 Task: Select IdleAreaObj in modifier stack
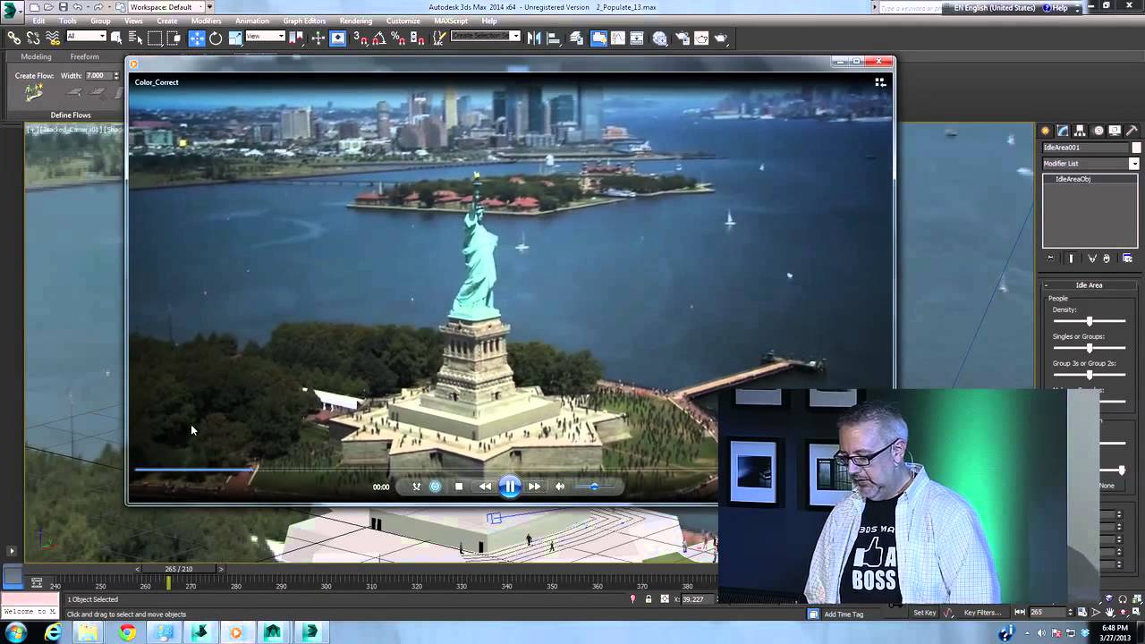click(1073, 179)
